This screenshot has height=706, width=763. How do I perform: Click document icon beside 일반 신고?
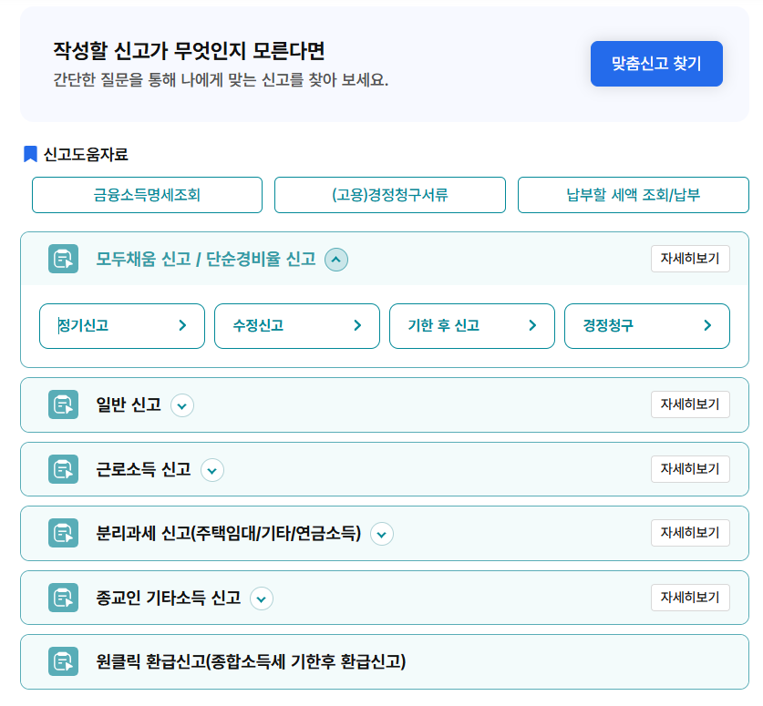point(63,404)
